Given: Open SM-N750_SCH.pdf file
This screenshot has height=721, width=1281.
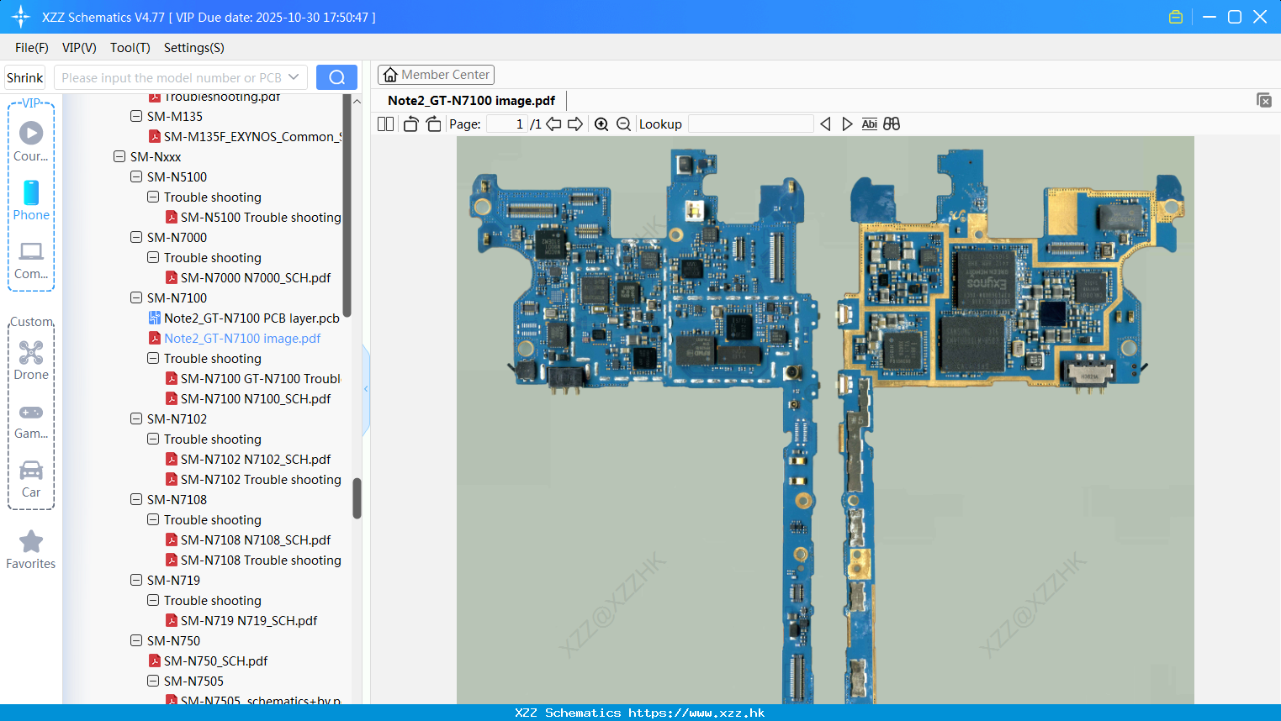Looking at the screenshot, I should pyautogui.click(x=215, y=661).
